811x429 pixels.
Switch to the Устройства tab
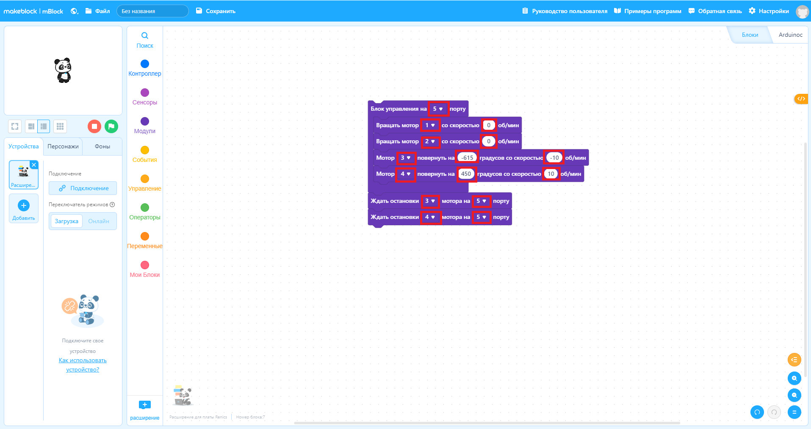pos(24,146)
